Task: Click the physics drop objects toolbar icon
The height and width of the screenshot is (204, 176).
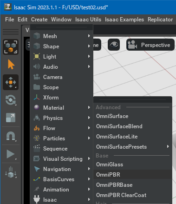Action: coord(11,172)
